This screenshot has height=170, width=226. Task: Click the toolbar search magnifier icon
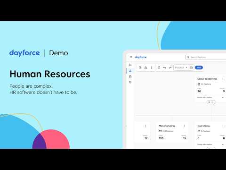[x=140, y=68]
